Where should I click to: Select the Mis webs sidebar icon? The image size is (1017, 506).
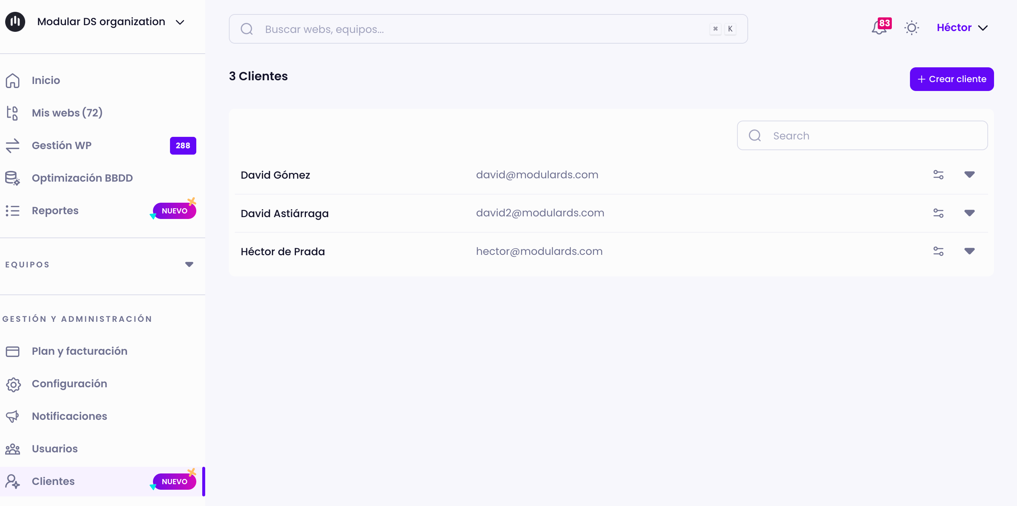click(13, 113)
